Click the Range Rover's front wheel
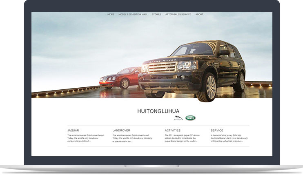Image resolution: width=303 pixels, height=175 pixels. 211,87
